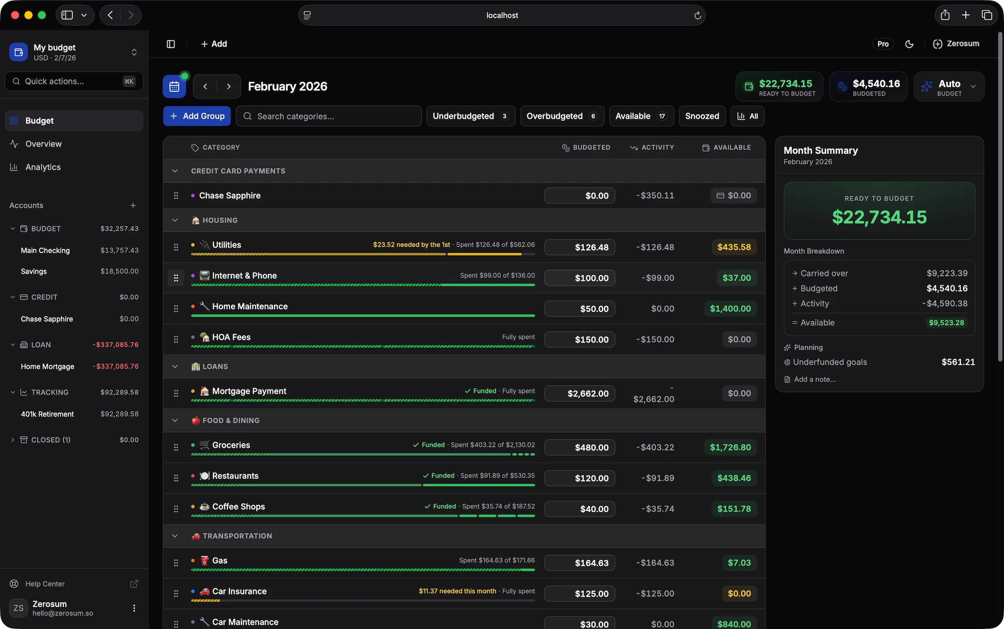Screen dimensions: 1004x629
Task: Open the Auto Budget dropdown
Action: click(973, 86)
